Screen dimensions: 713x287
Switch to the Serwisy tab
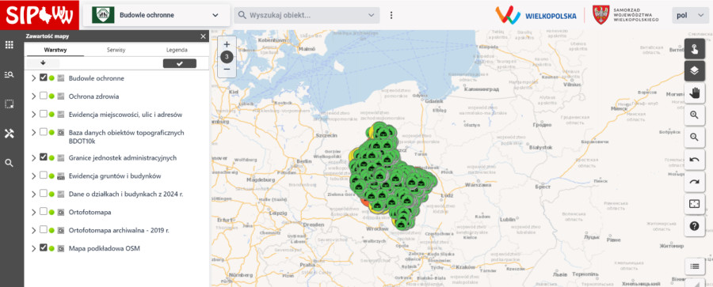(116, 50)
